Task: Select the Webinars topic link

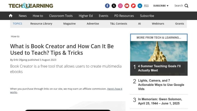Action: 158,24
